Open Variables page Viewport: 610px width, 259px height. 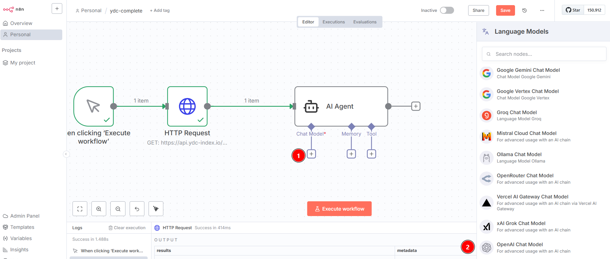[21, 238]
